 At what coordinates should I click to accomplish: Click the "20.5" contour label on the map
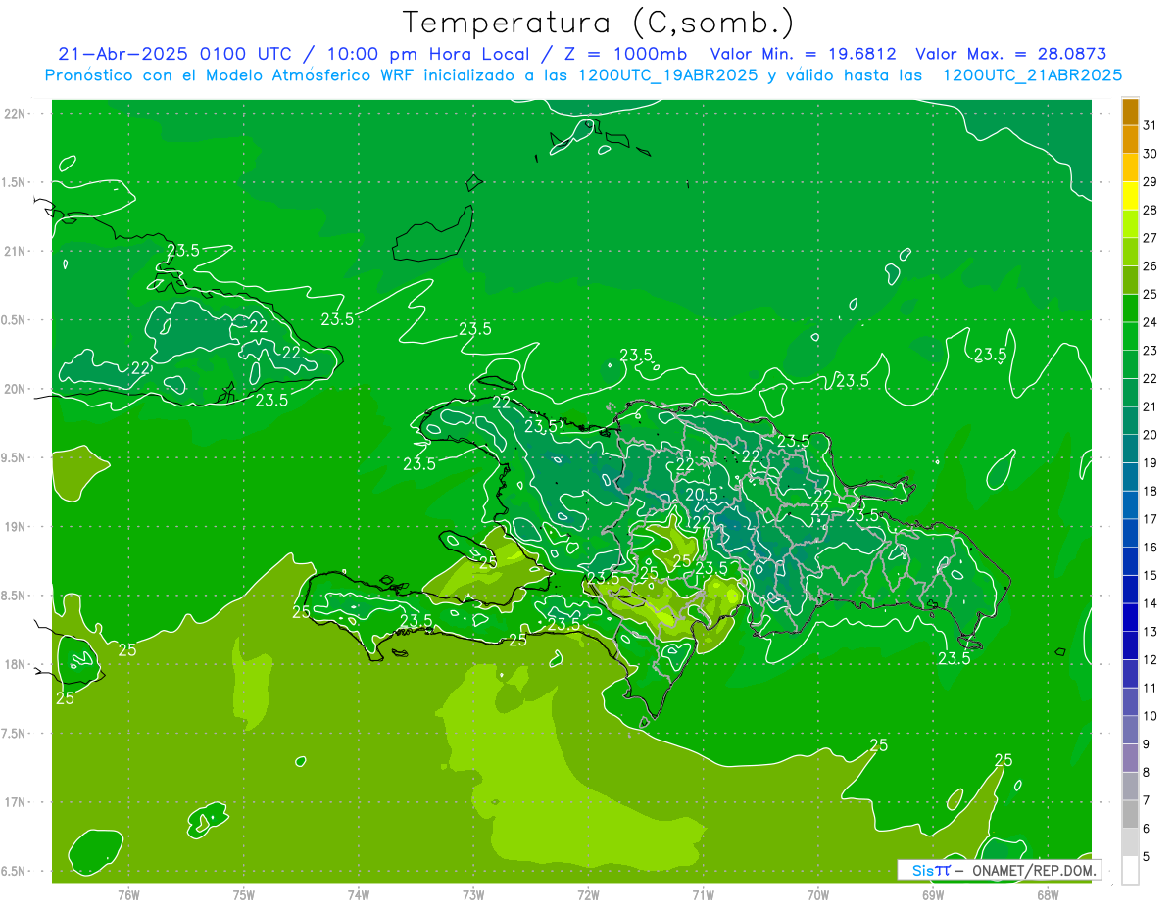(x=702, y=495)
